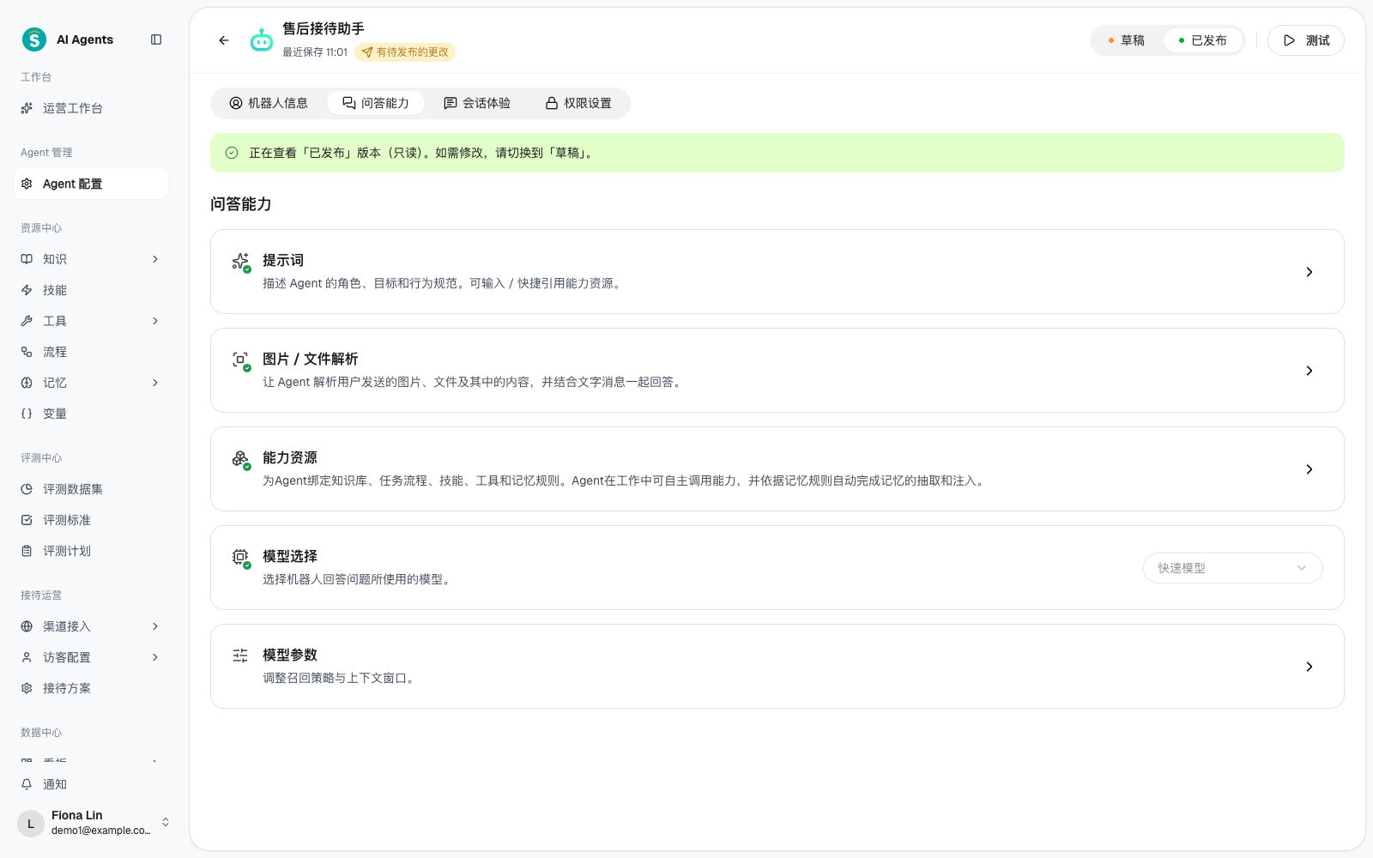Click 评测标准 checkbox icon

click(27, 520)
